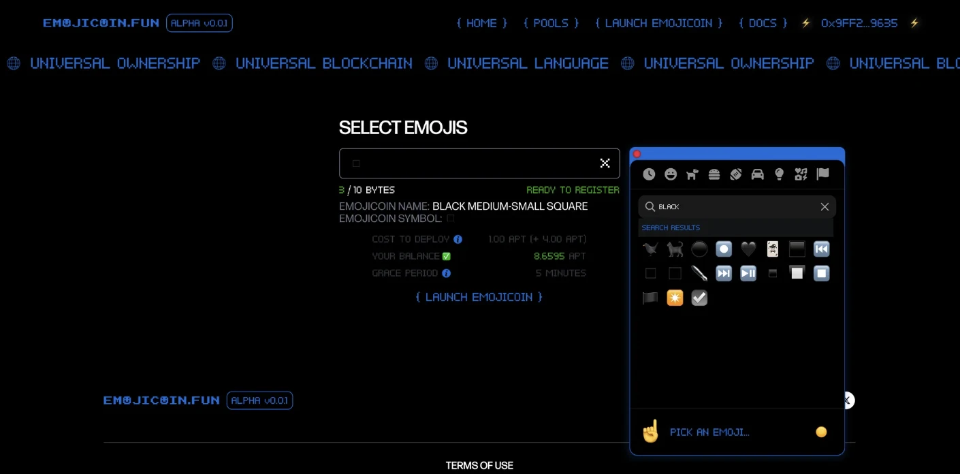This screenshot has width=960, height=474.
Task: Open the yellow skin tone selector
Action: coord(821,432)
